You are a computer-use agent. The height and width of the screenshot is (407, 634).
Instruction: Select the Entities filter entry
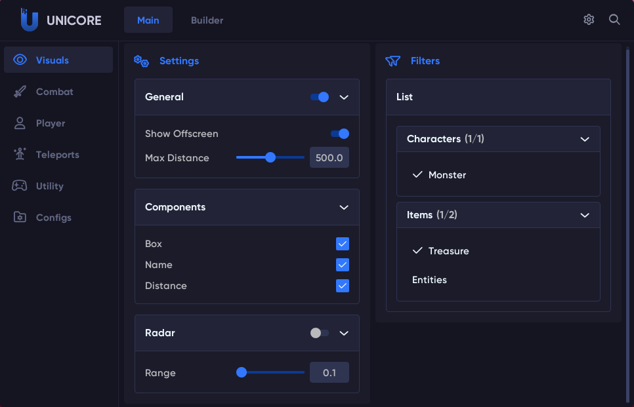click(x=429, y=280)
